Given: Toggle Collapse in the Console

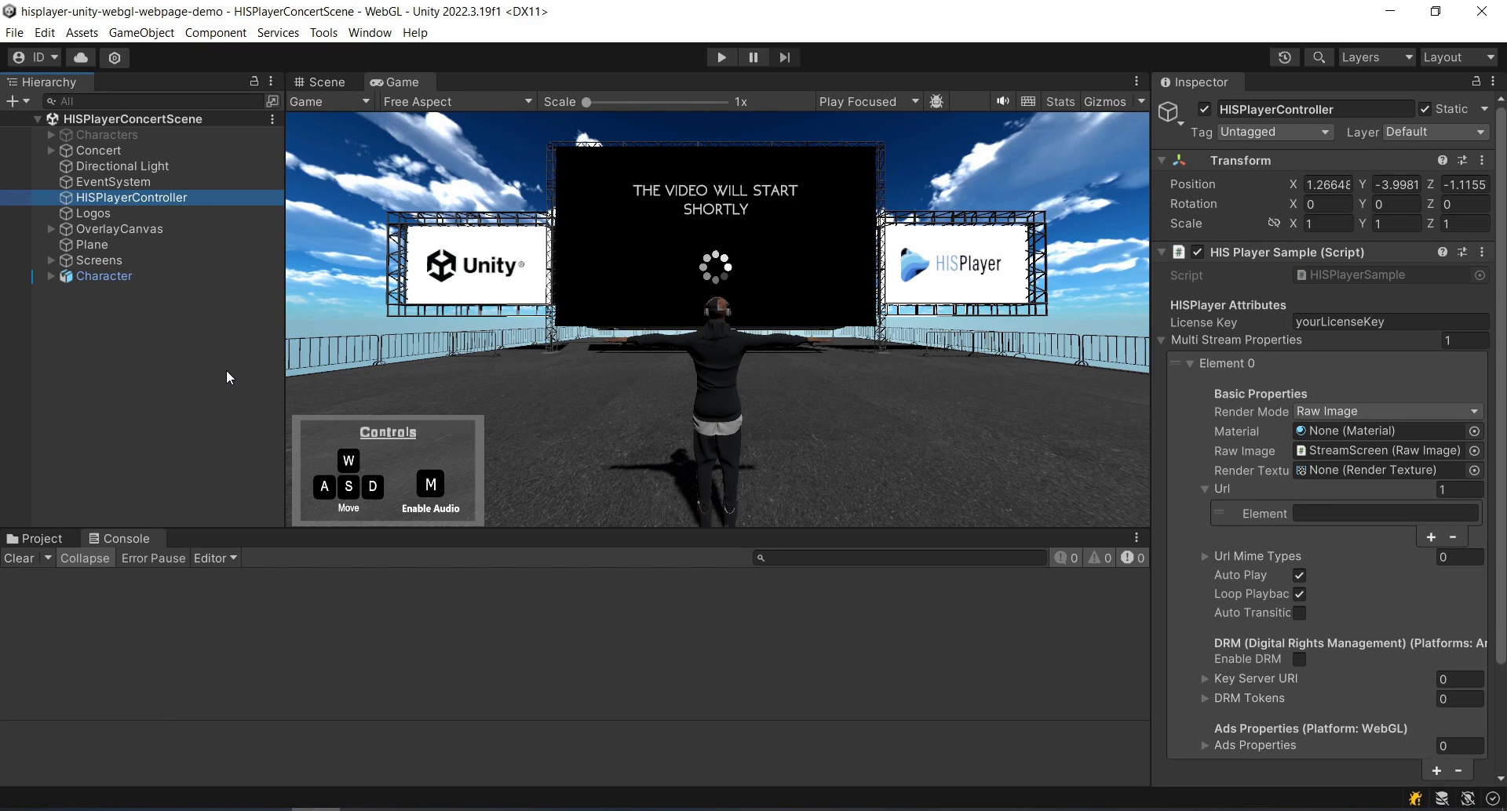Looking at the screenshot, I should pyautogui.click(x=85, y=558).
